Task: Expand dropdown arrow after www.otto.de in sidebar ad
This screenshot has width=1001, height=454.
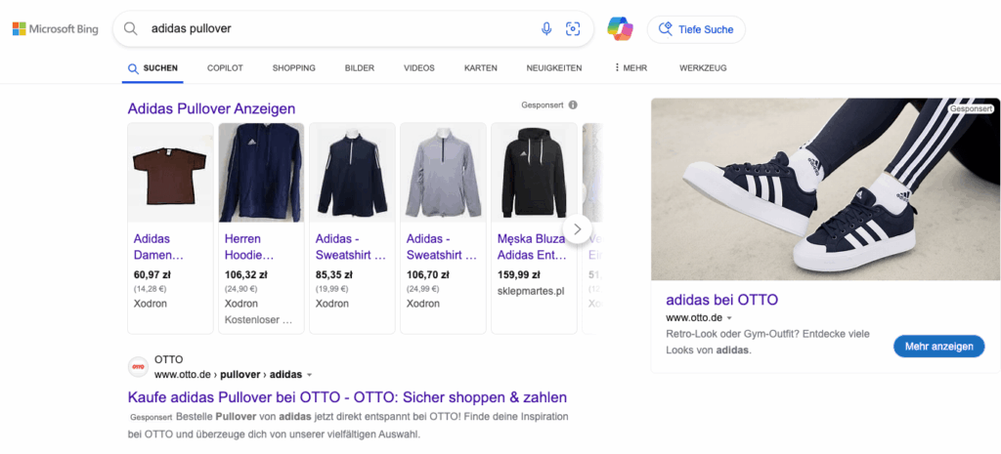Action: pos(729,317)
